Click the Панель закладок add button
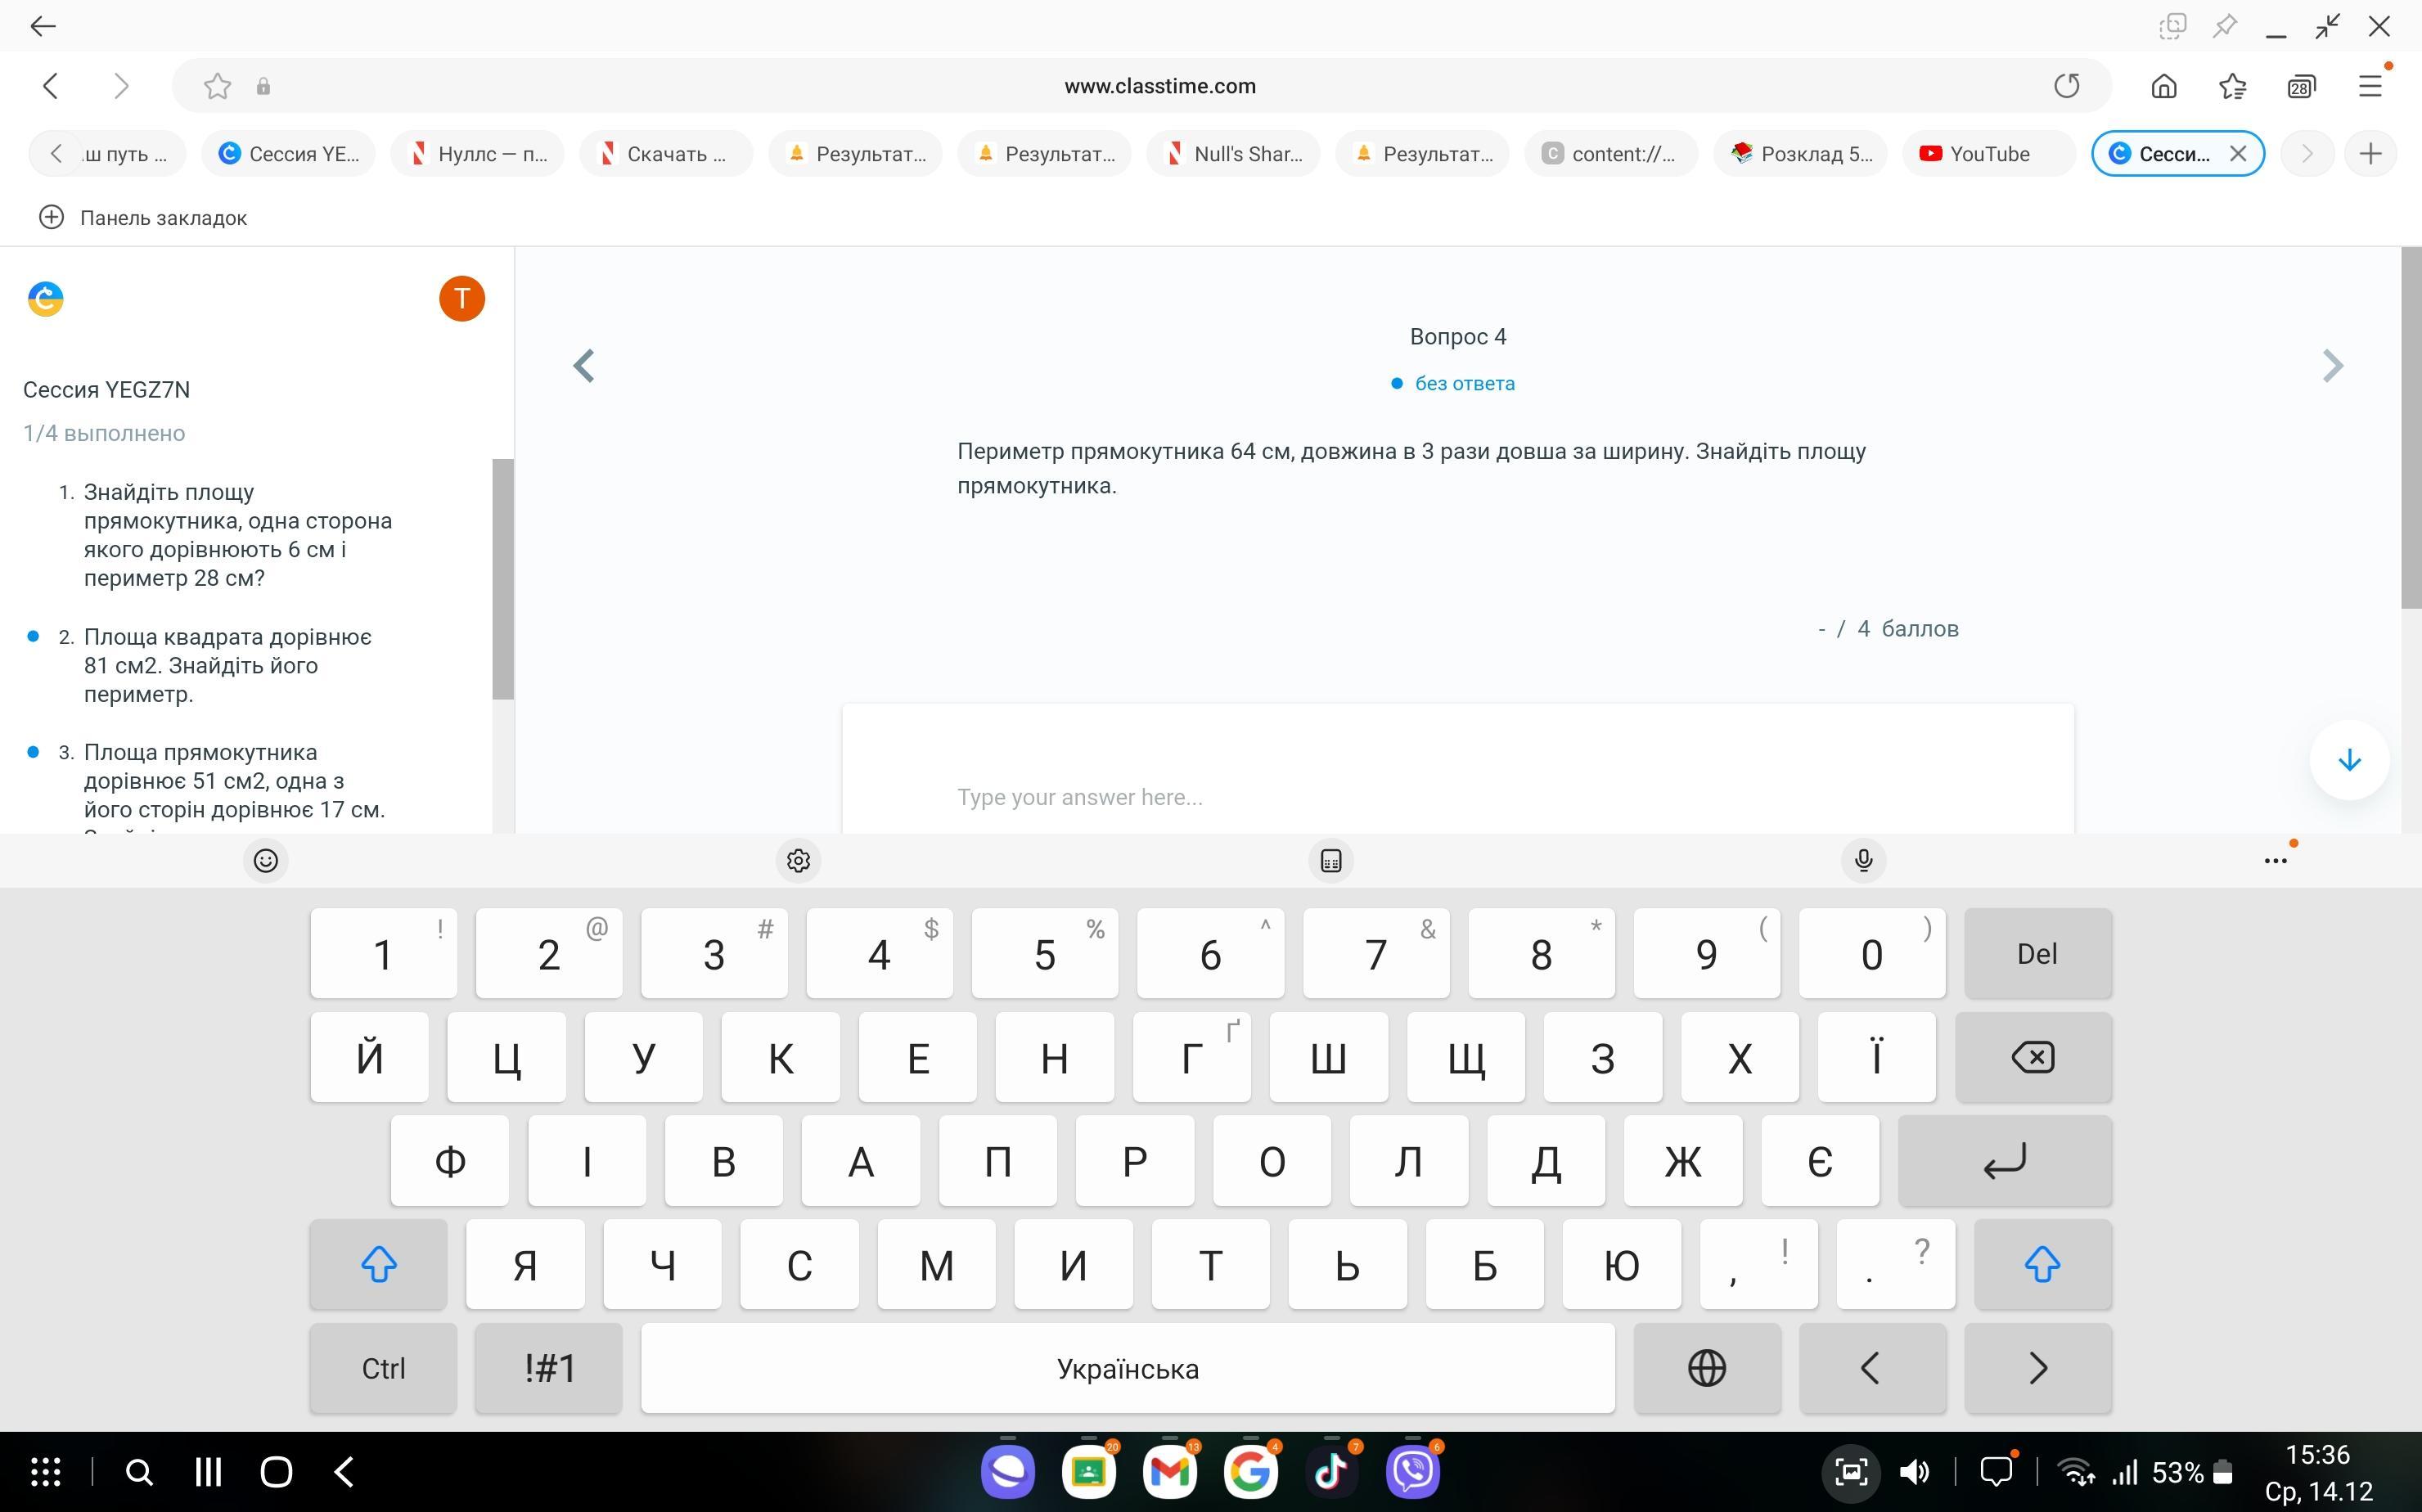 51,218
